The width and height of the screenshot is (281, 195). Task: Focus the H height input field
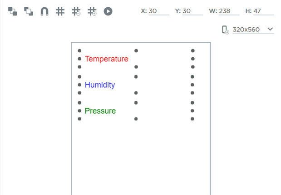click(264, 11)
